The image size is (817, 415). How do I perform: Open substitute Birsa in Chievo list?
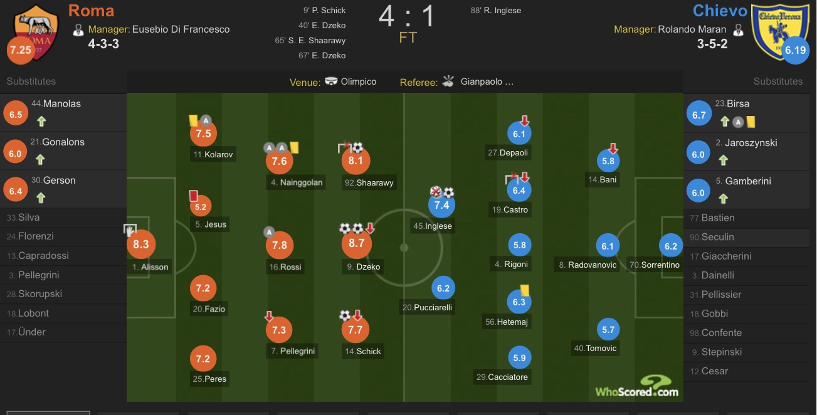coord(737,104)
